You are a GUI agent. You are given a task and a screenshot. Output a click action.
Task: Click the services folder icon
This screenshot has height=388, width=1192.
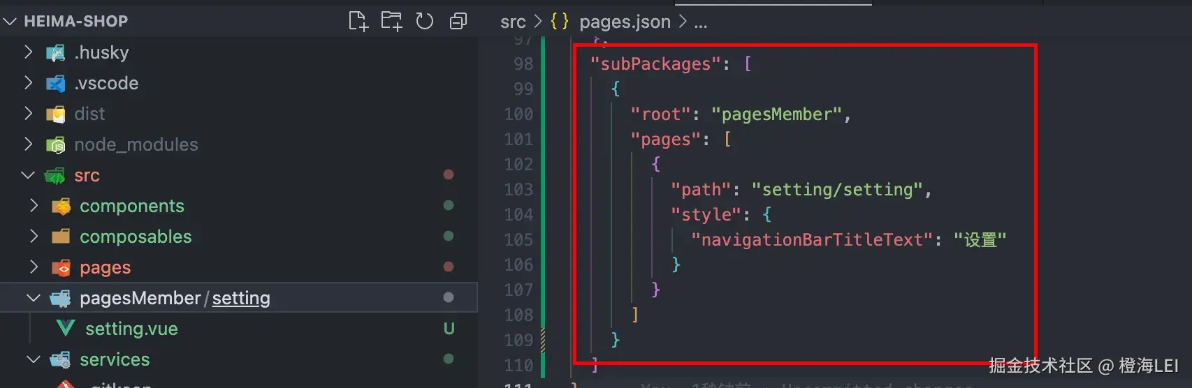coord(61,360)
